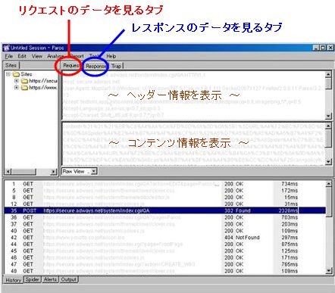Select history row 8 GET 15ms
Image resolution: width=335 pixels, height=293 pixels.
click(164, 198)
